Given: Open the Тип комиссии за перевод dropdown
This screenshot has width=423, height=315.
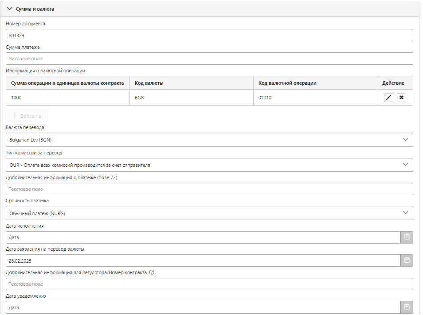Looking at the screenshot, I should pos(209,165).
